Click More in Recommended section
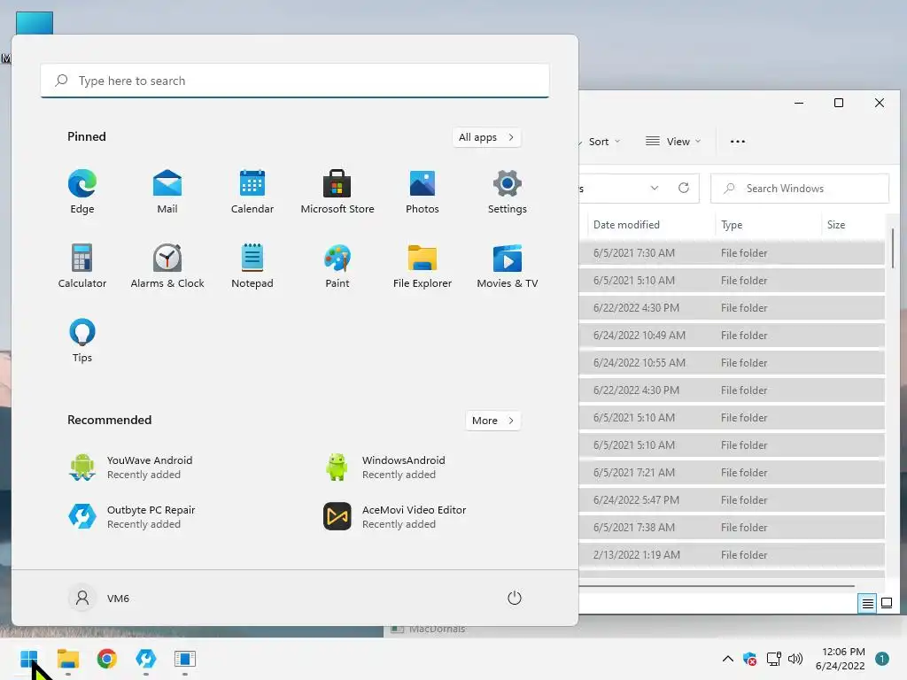Viewport: 907px width, 680px height. [492, 421]
